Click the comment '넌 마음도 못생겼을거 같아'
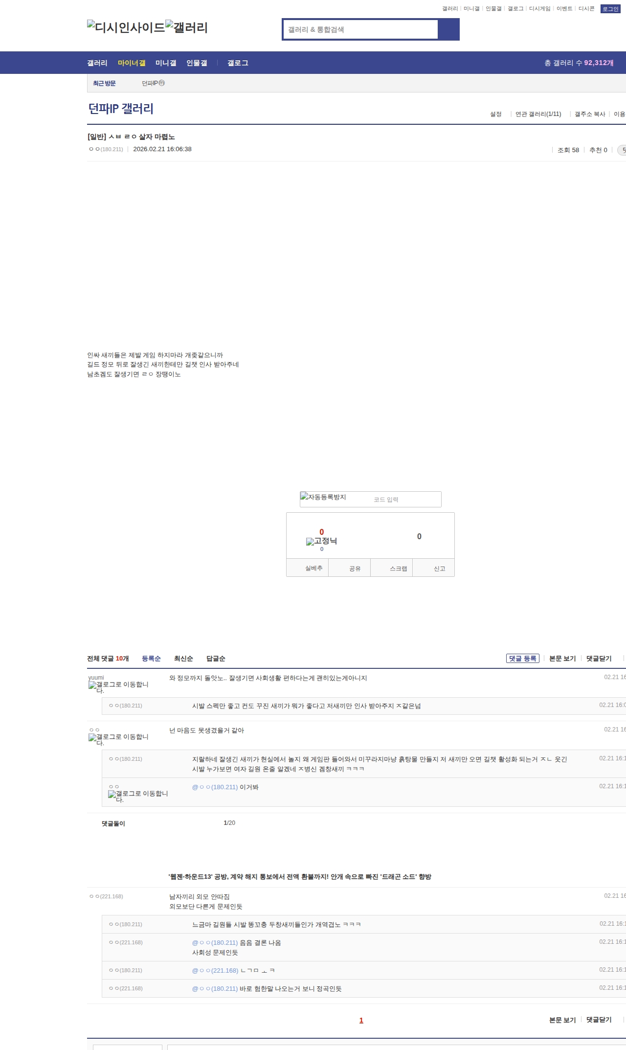 point(206,730)
